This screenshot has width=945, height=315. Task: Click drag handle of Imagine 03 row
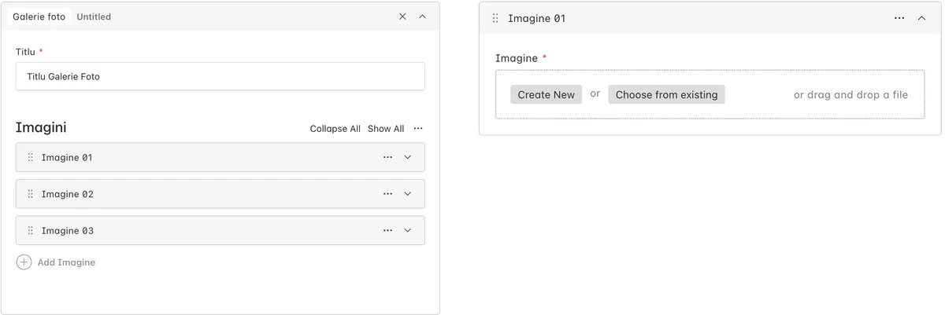[x=31, y=231]
